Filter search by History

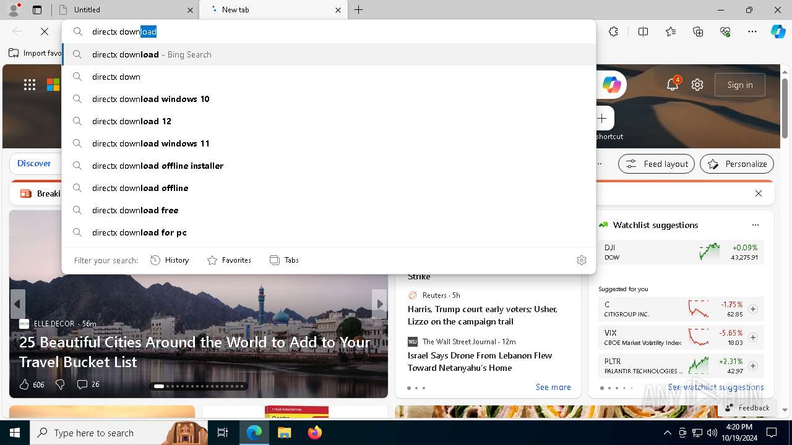(x=170, y=260)
